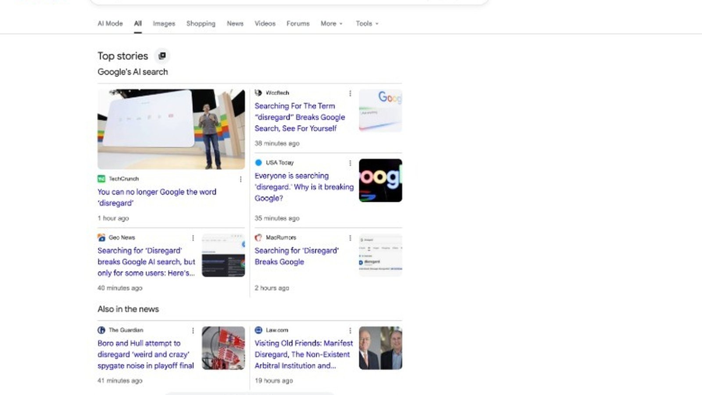The image size is (702, 395).
Task: Click the 'Google's AI search' subheading
Action: [x=133, y=72]
